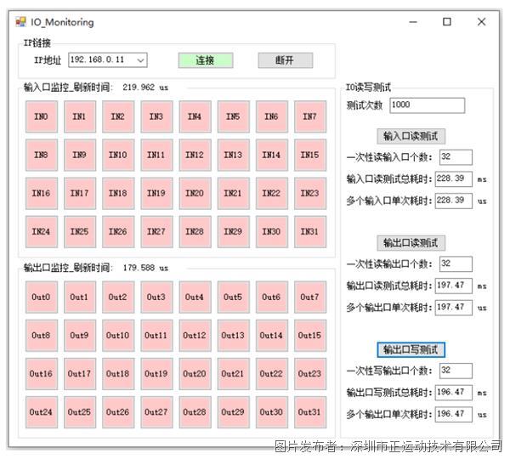
Task: Click the IO_Monitoring app icon in title bar
Action: [x=20, y=22]
